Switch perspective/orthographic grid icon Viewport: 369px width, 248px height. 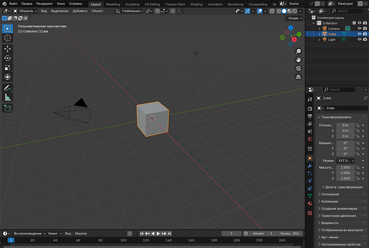298,77
